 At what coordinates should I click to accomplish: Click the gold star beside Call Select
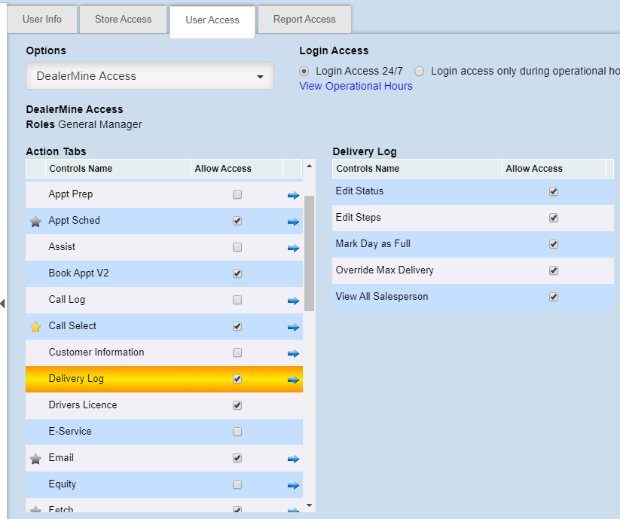[35, 327]
